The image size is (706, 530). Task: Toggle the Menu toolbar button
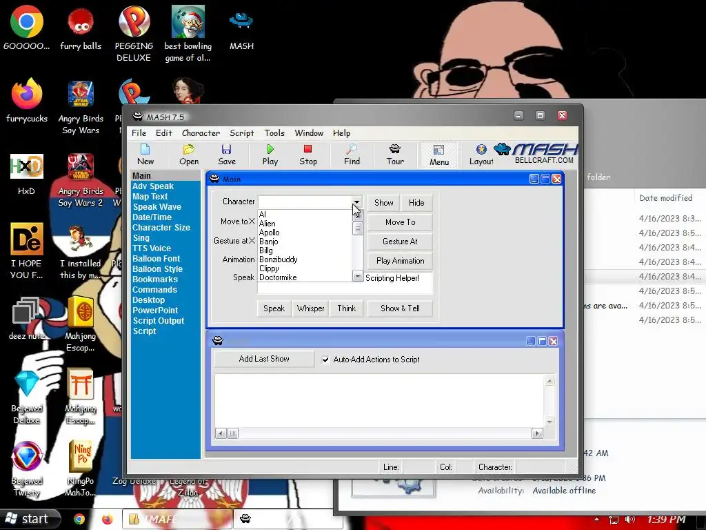439,155
